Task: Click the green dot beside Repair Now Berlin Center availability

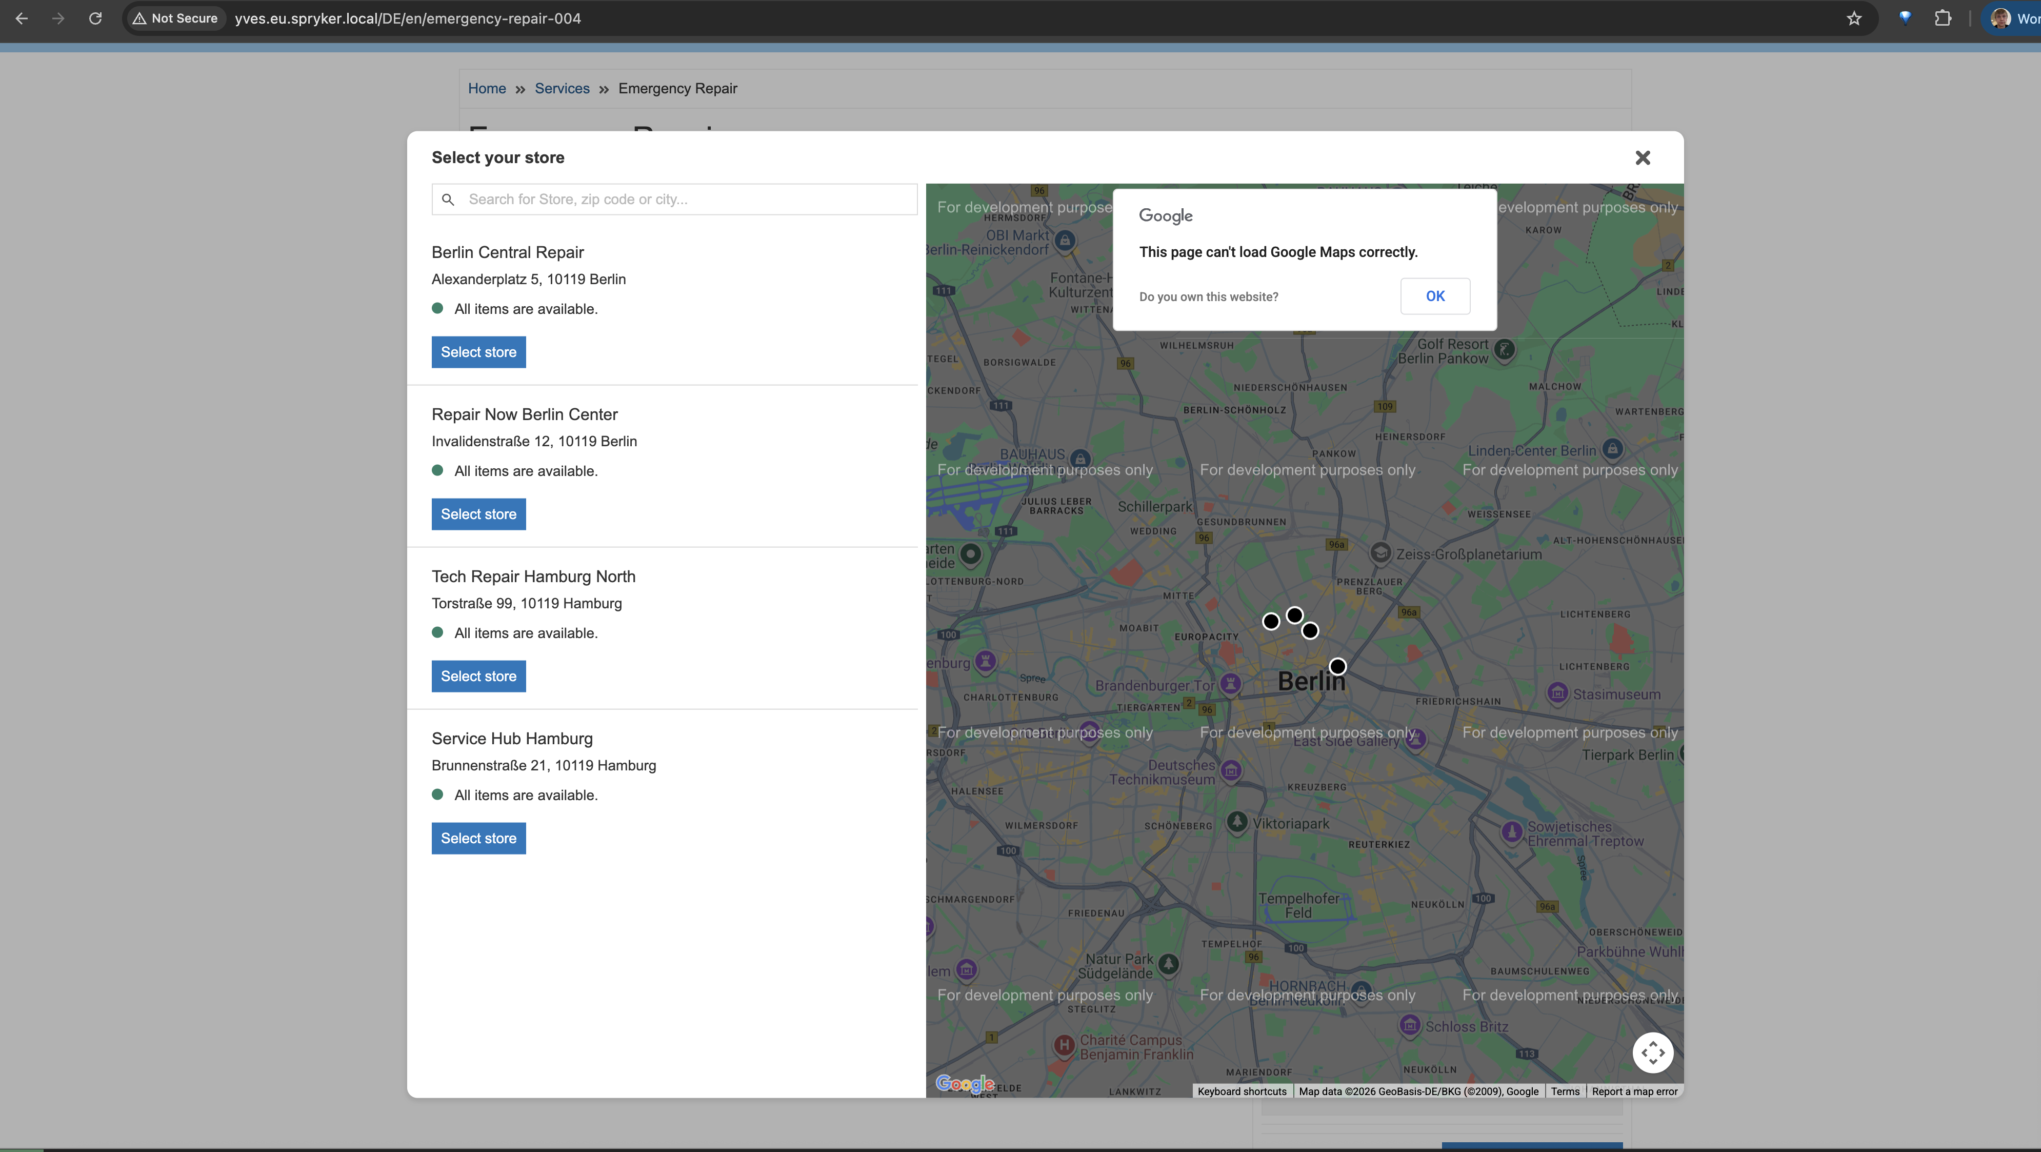Action: click(x=438, y=470)
